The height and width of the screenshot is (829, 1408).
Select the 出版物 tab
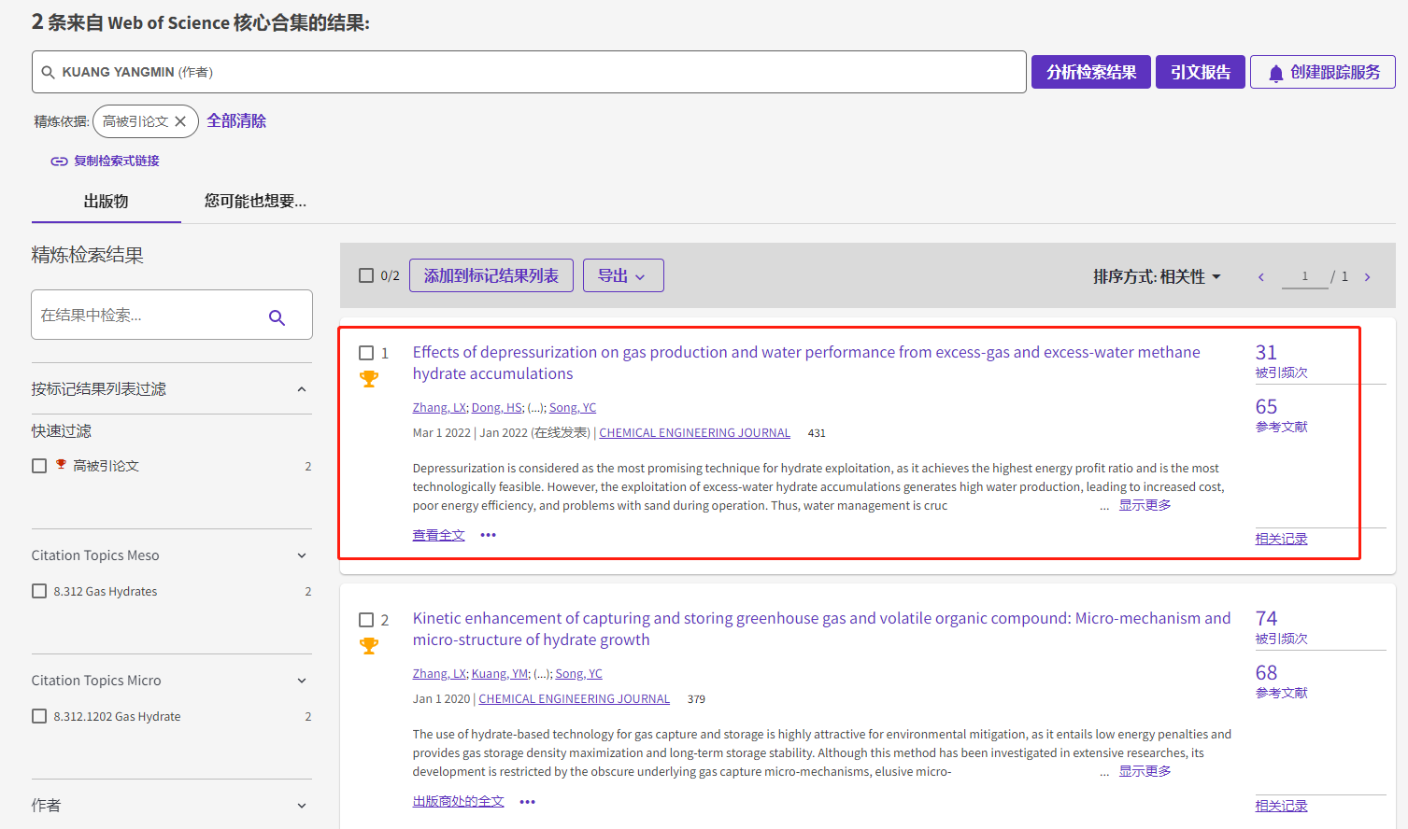tap(106, 201)
